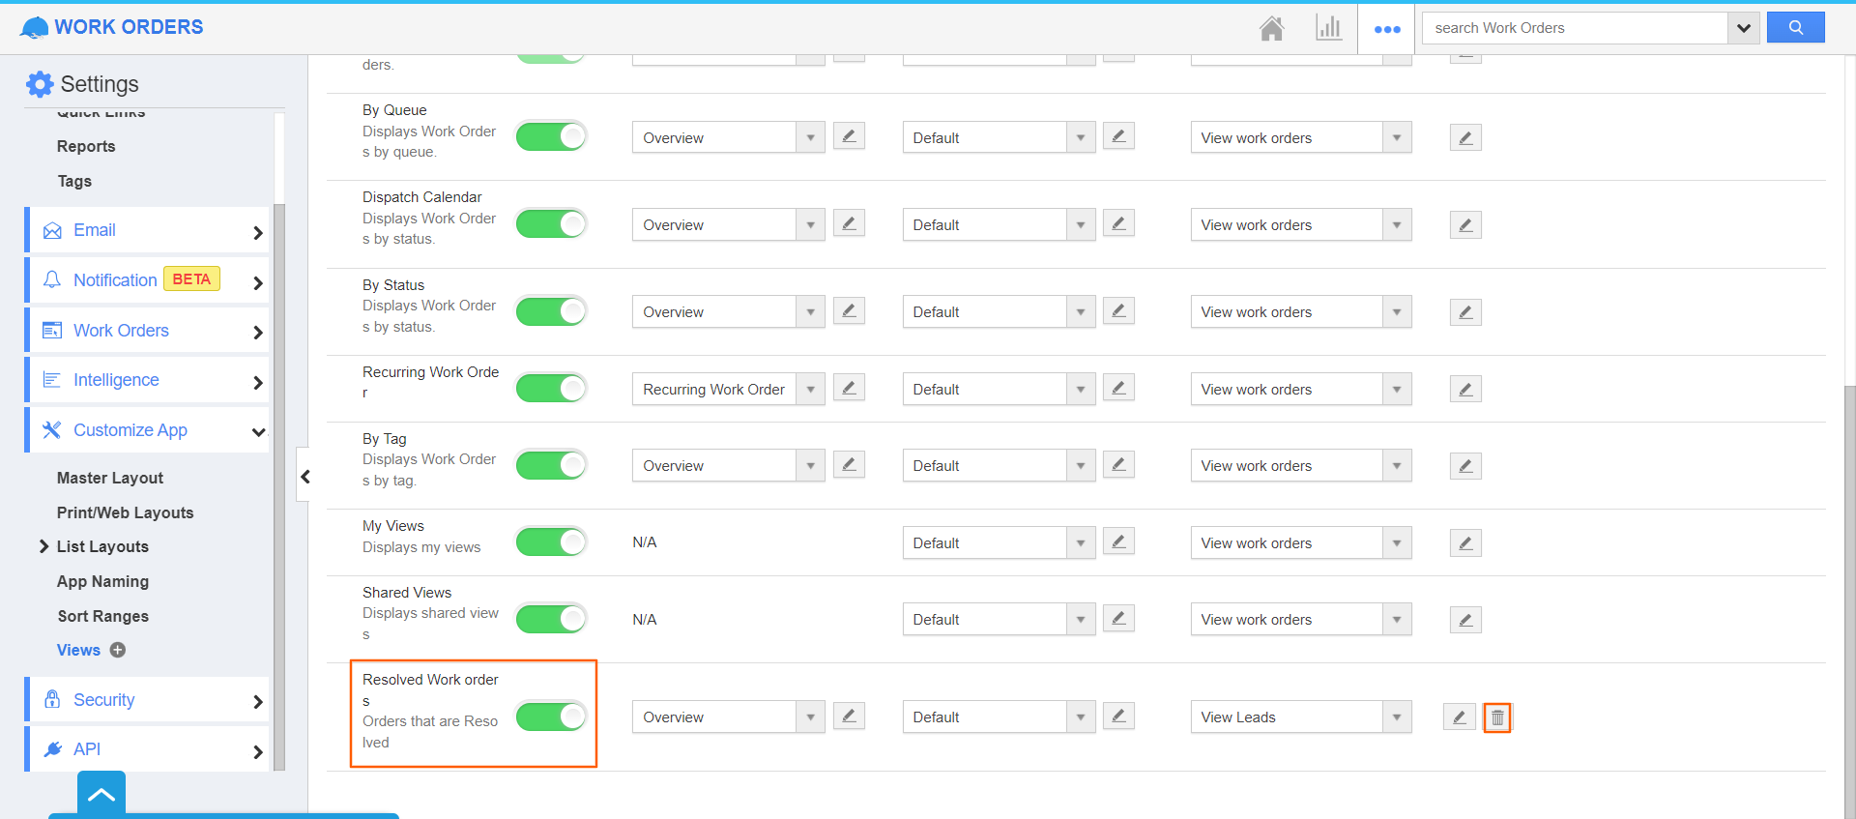The height and width of the screenshot is (819, 1856).
Task: Collapse the sidebar with left arrow
Action: [x=304, y=476]
